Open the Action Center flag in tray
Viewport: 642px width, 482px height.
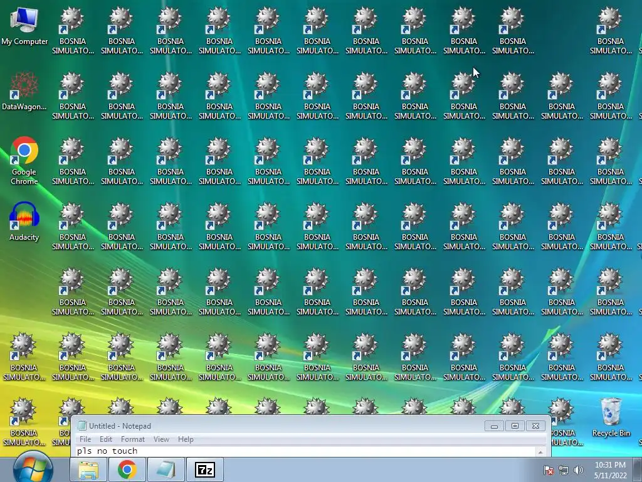(548, 470)
